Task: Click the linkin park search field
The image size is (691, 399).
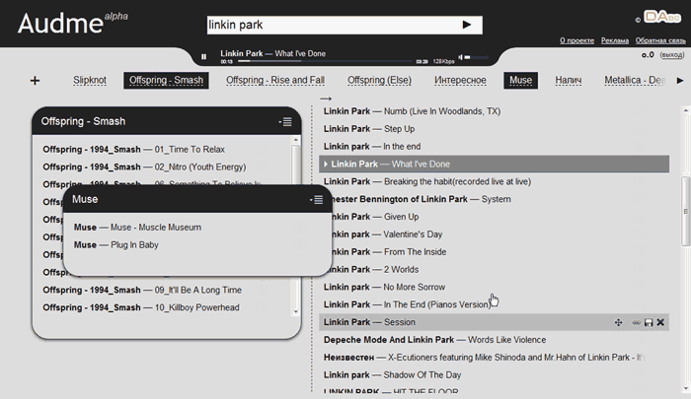Action: tap(326, 25)
